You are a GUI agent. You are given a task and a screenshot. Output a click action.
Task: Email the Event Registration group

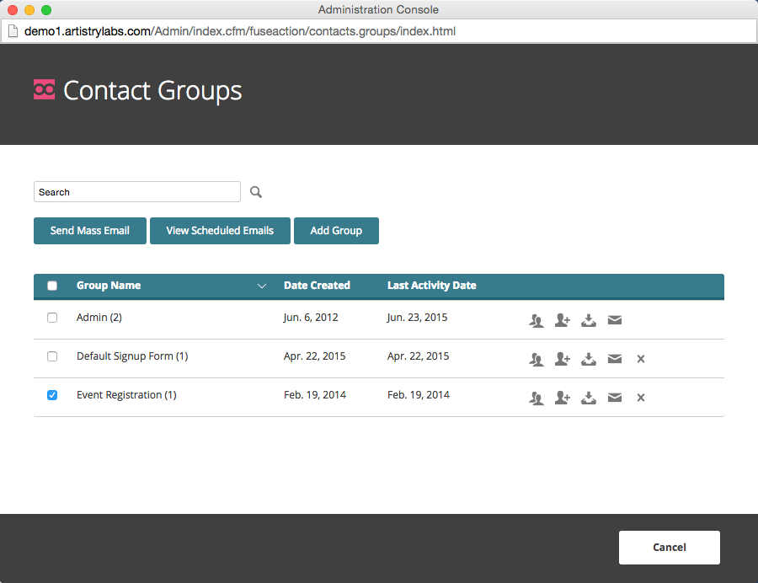(615, 398)
